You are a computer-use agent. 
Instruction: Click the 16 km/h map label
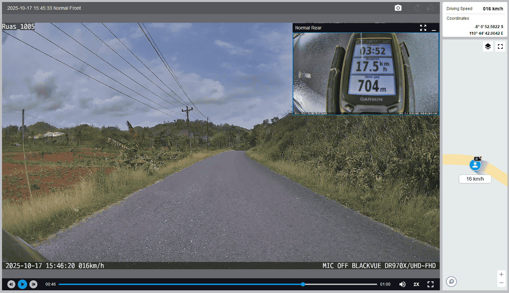[x=475, y=179]
